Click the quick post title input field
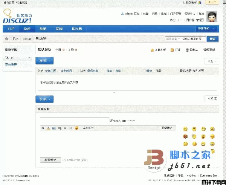 (75, 120)
